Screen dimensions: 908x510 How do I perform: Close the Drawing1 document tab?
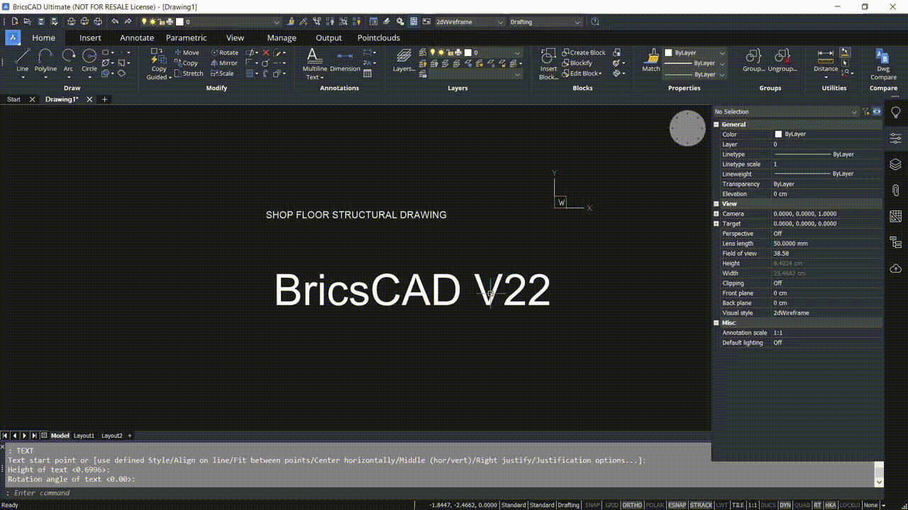[89, 100]
